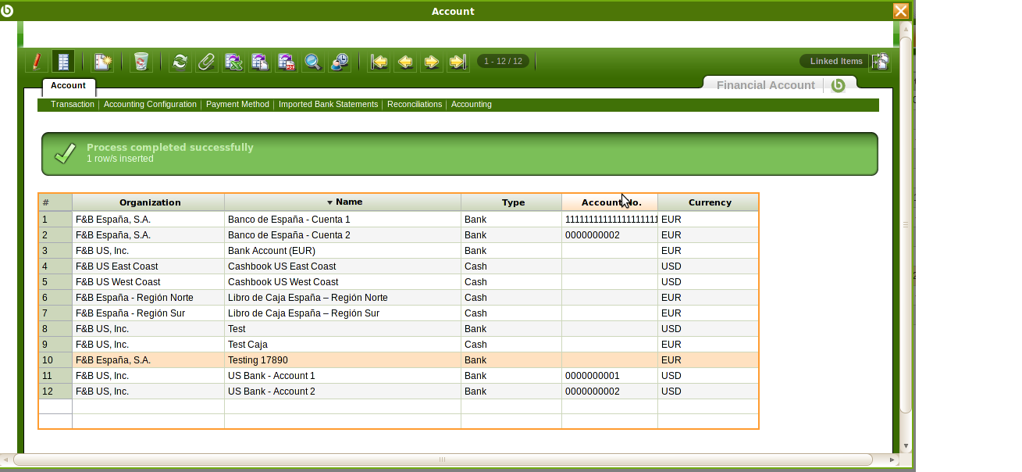The image size is (1022, 472).
Task: Open the audit trail clock icon
Action: tap(340, 62)
